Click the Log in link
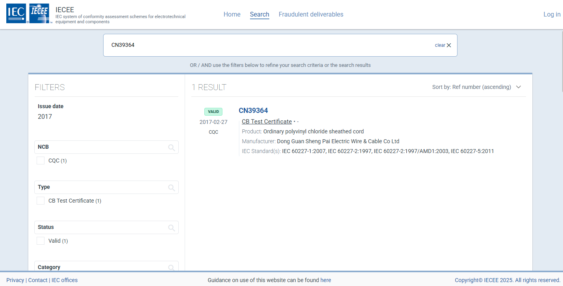Viewport: 563px width, 286px height. [552, 15]
